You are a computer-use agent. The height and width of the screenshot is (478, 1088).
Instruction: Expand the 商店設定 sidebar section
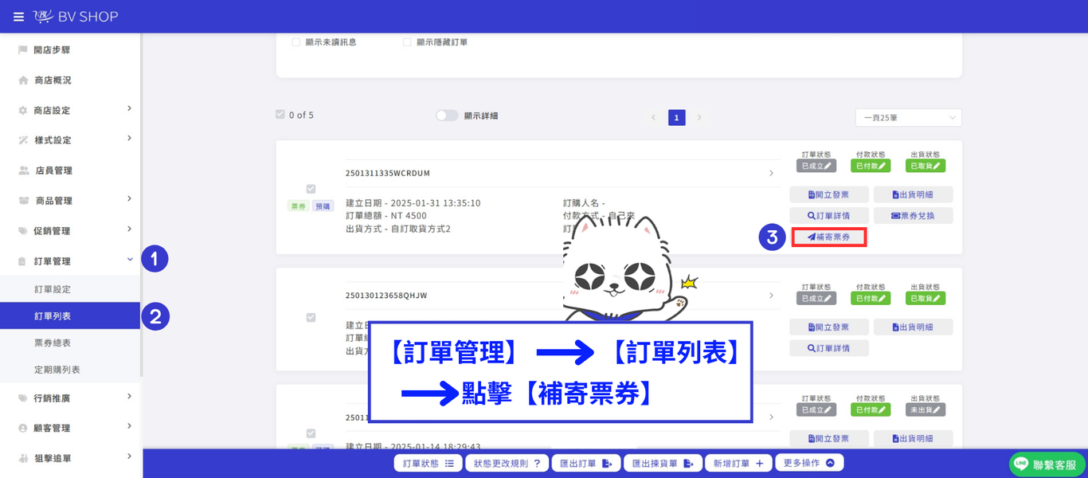(129, 108)
